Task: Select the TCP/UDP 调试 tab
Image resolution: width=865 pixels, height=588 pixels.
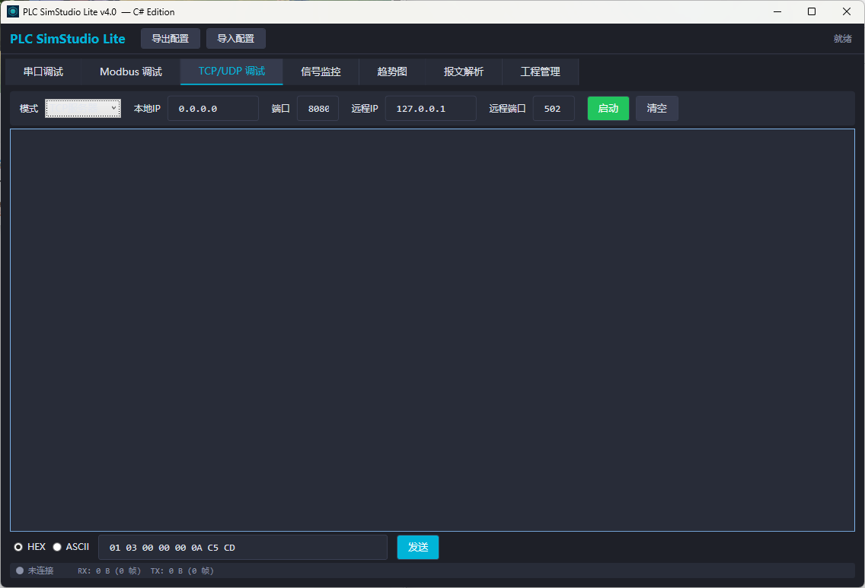Action: pos(231,72)
